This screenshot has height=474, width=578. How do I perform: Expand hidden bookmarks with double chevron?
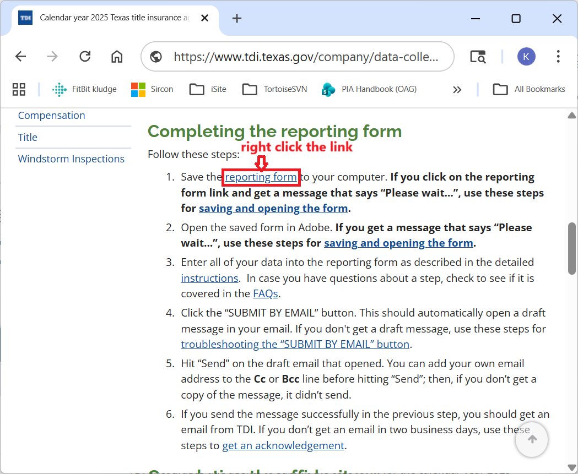point(457,89)
